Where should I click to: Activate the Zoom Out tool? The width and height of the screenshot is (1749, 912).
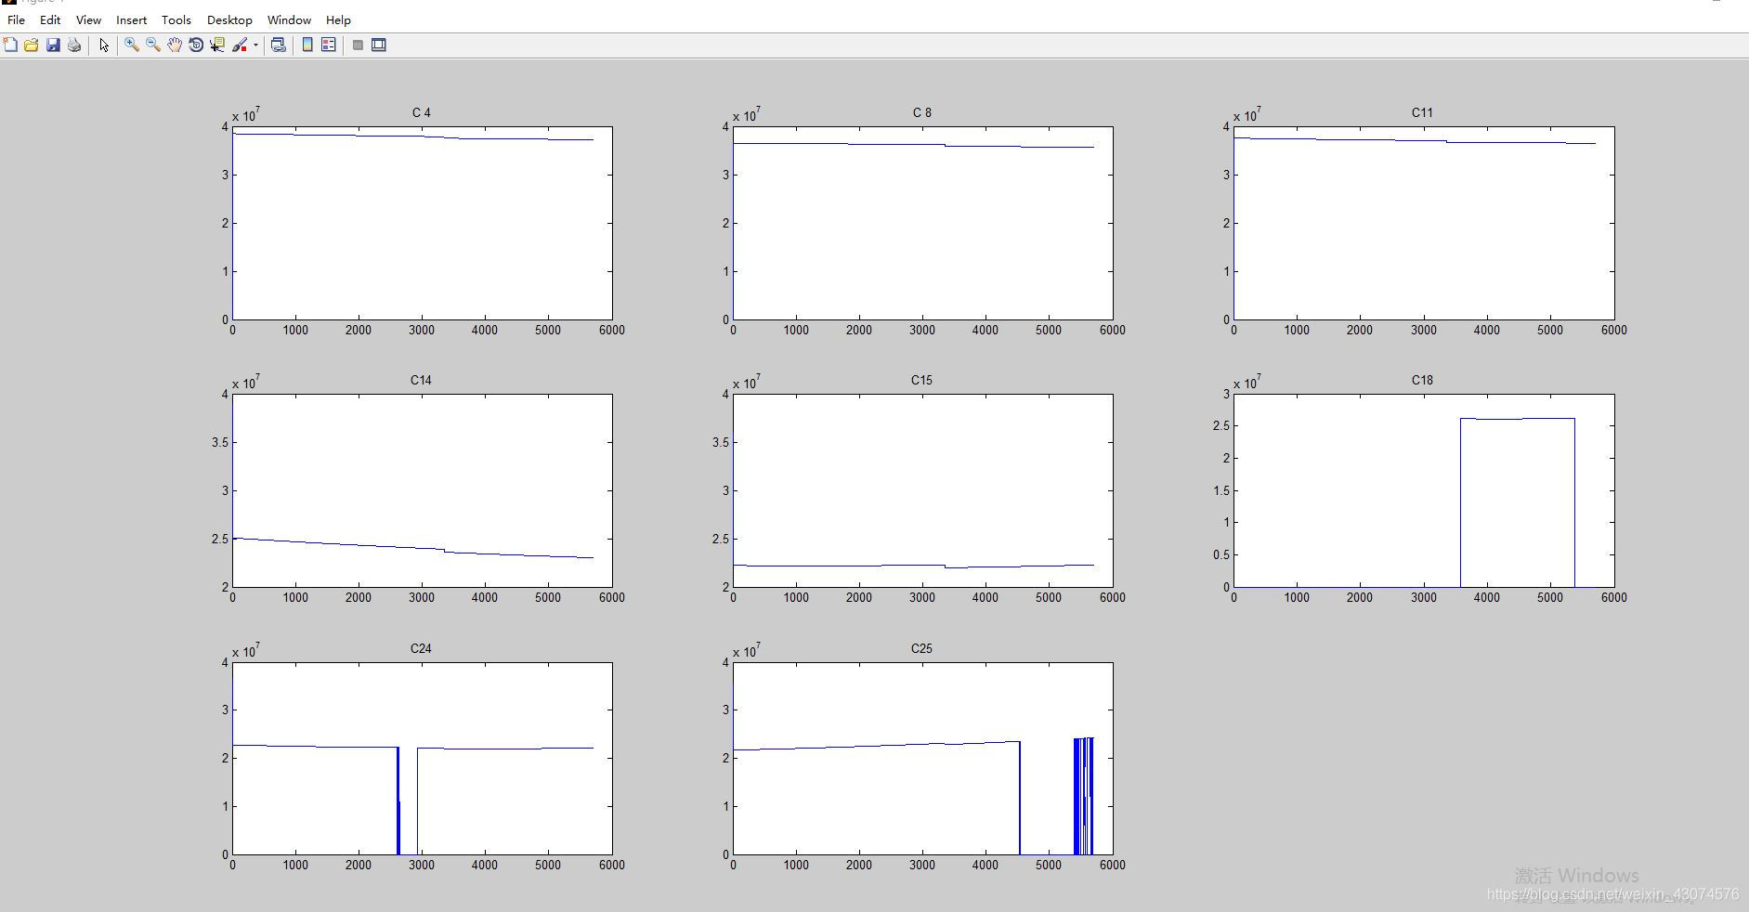tap(153, 45)
